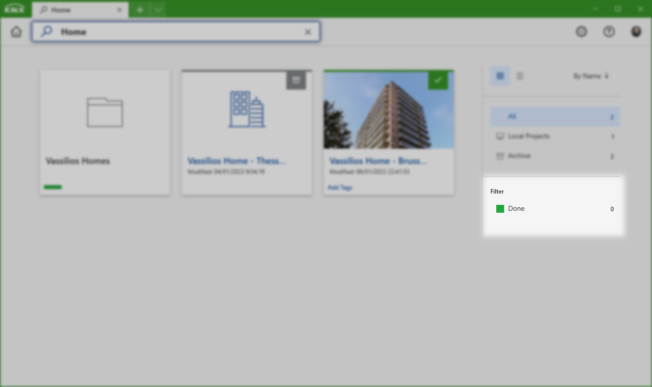
Task: Clear the Home search field text
Action: coord(308,32)
